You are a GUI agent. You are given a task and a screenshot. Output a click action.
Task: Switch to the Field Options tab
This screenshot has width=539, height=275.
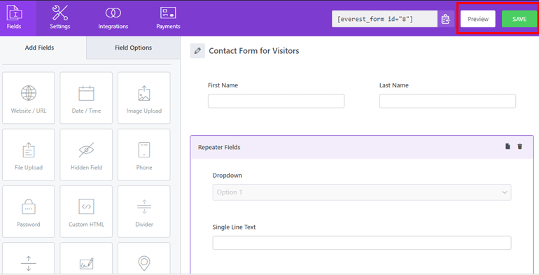(134, 48)
